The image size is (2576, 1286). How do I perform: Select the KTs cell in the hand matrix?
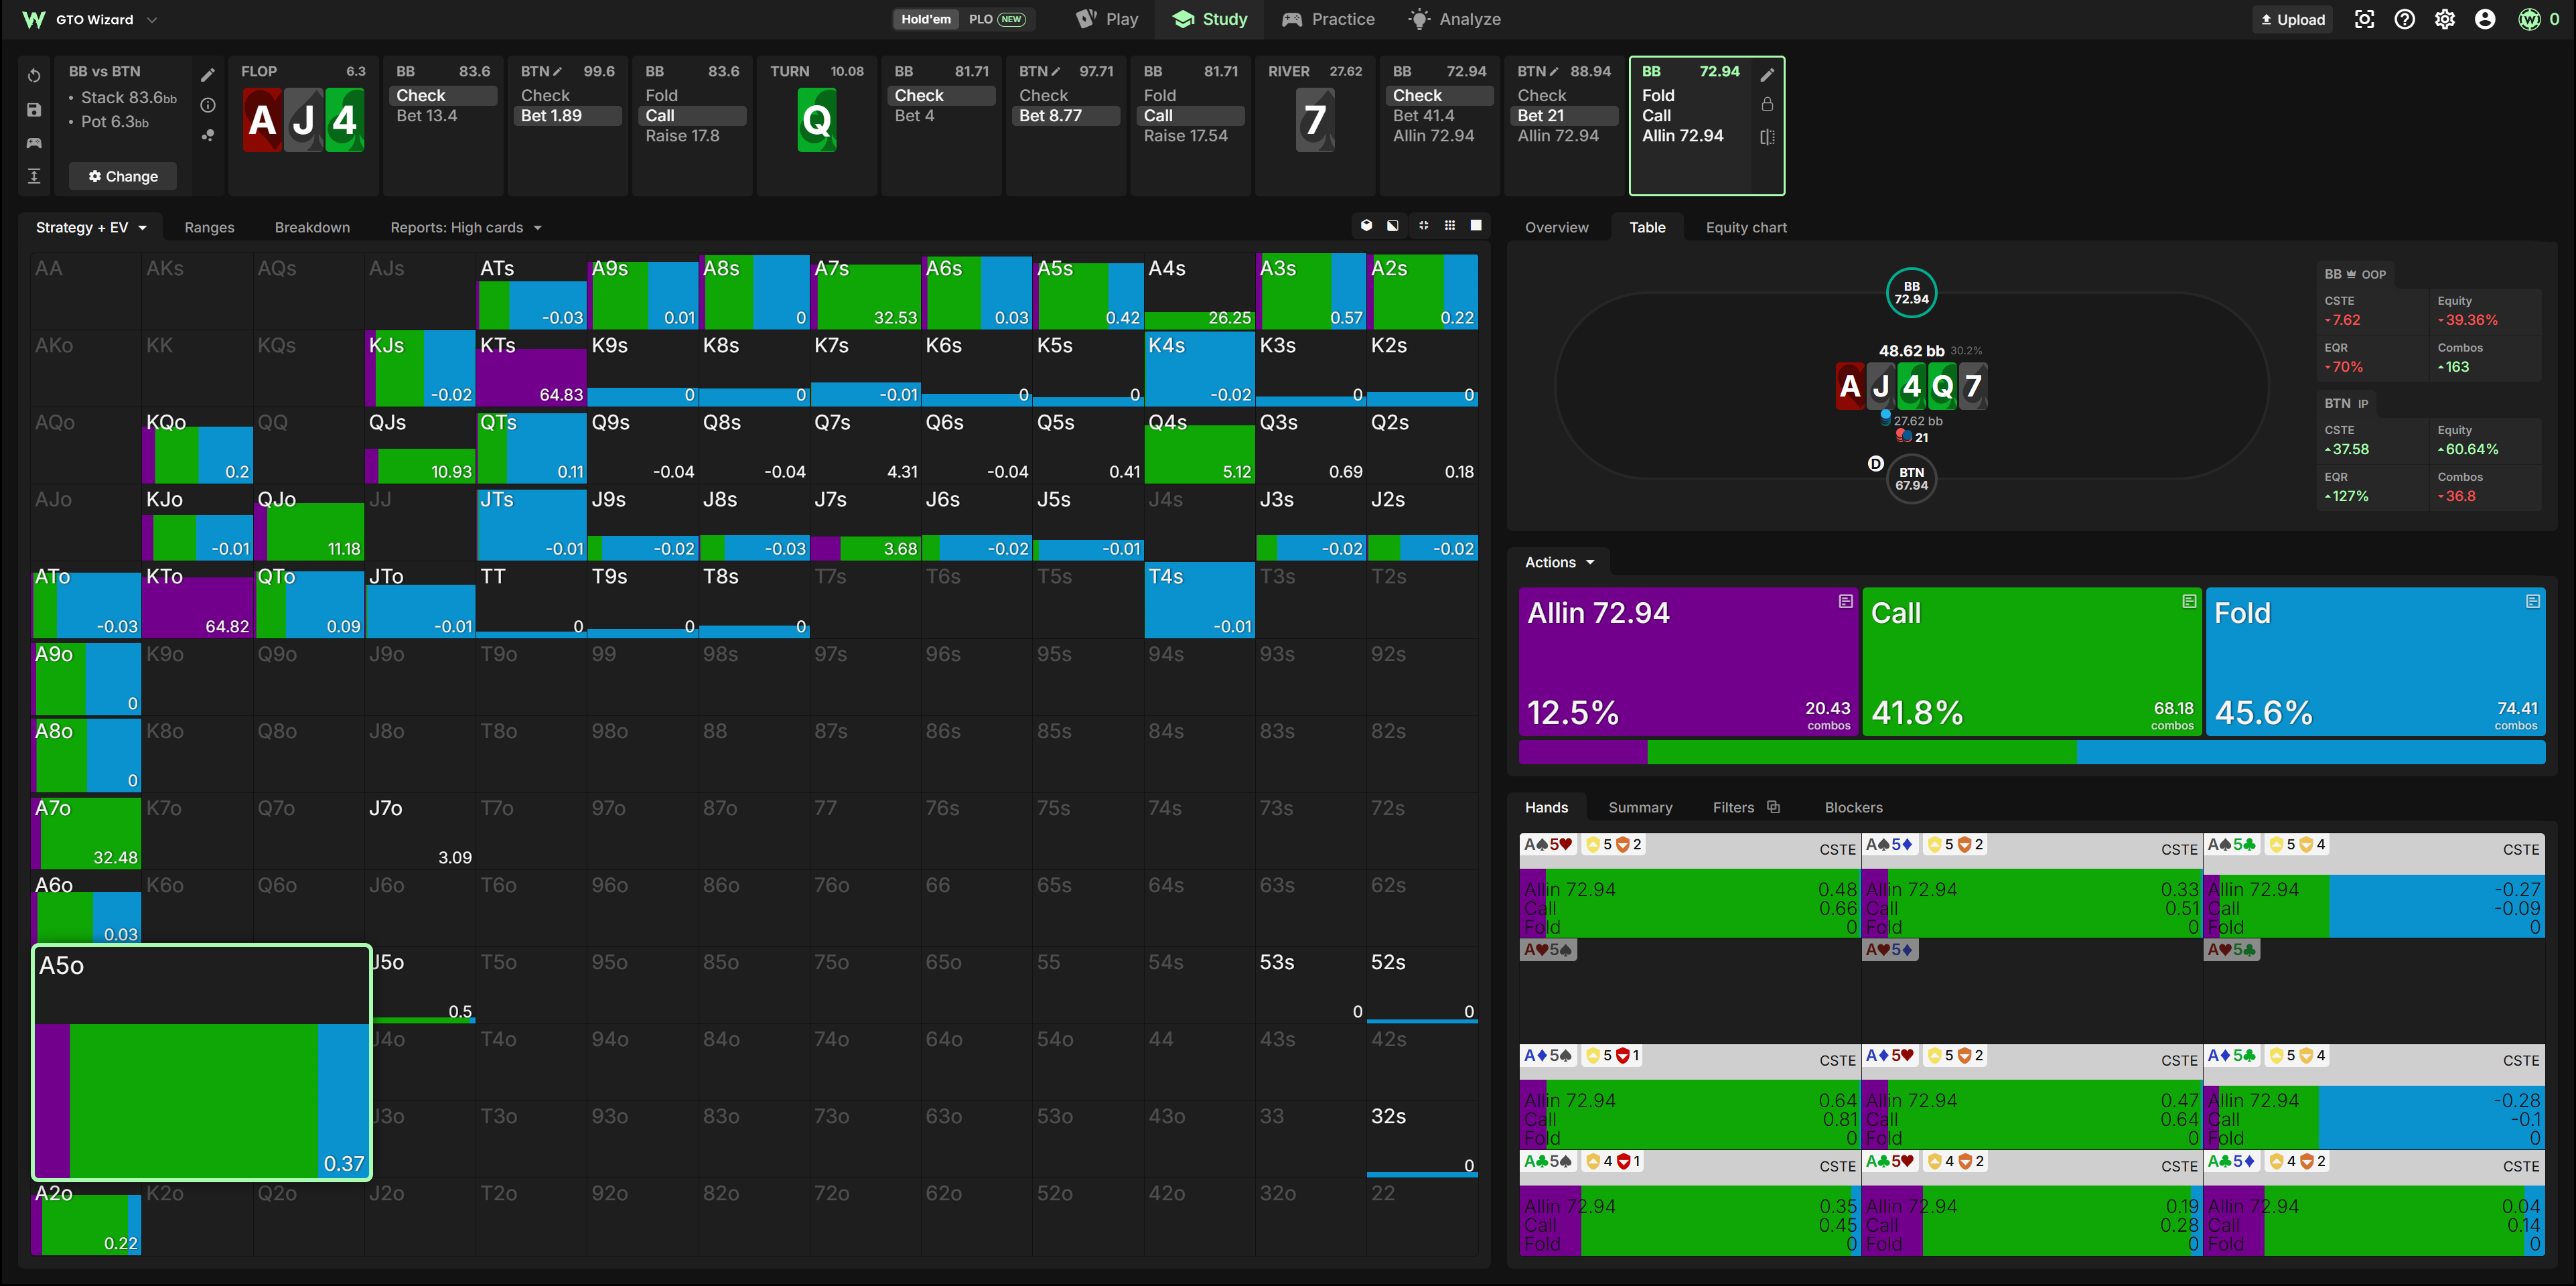[531, 369]
